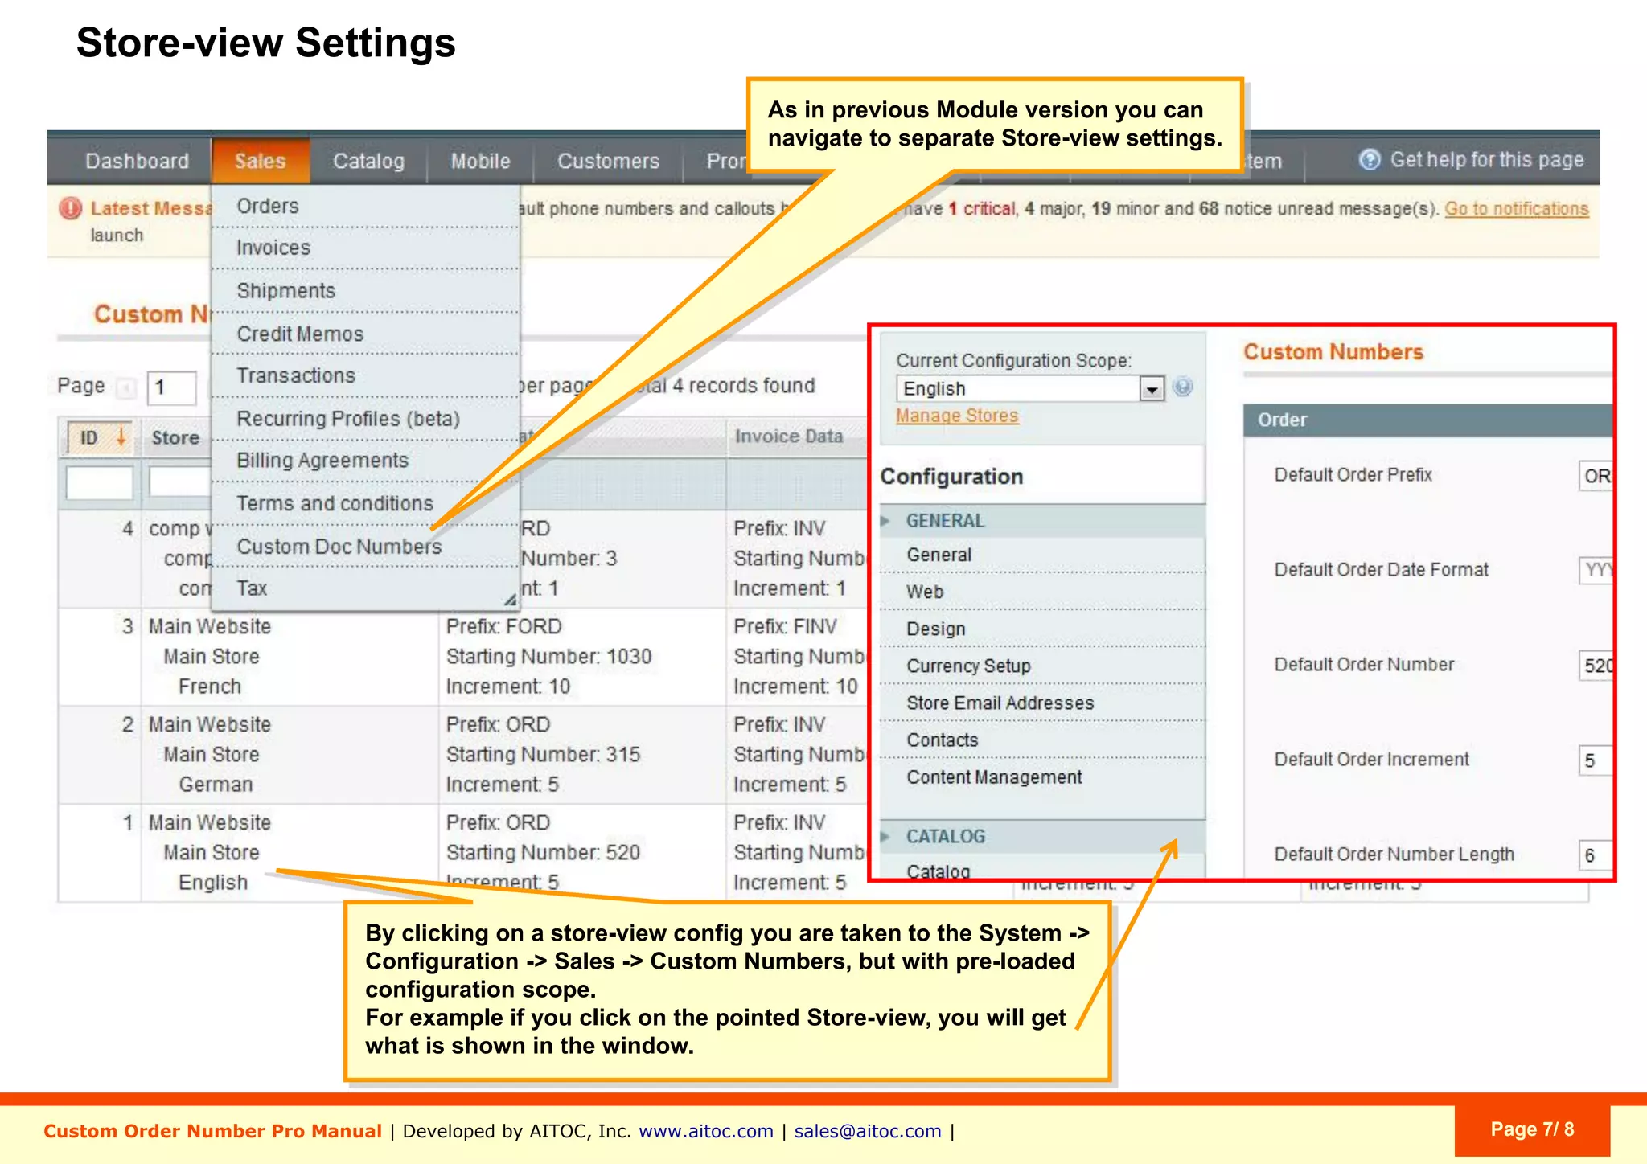
Task: Open the Sales menu
Action: point(261,161)
